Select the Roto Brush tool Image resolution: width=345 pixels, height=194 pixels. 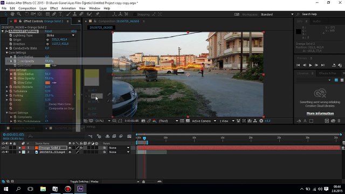[x=89, y=14]
